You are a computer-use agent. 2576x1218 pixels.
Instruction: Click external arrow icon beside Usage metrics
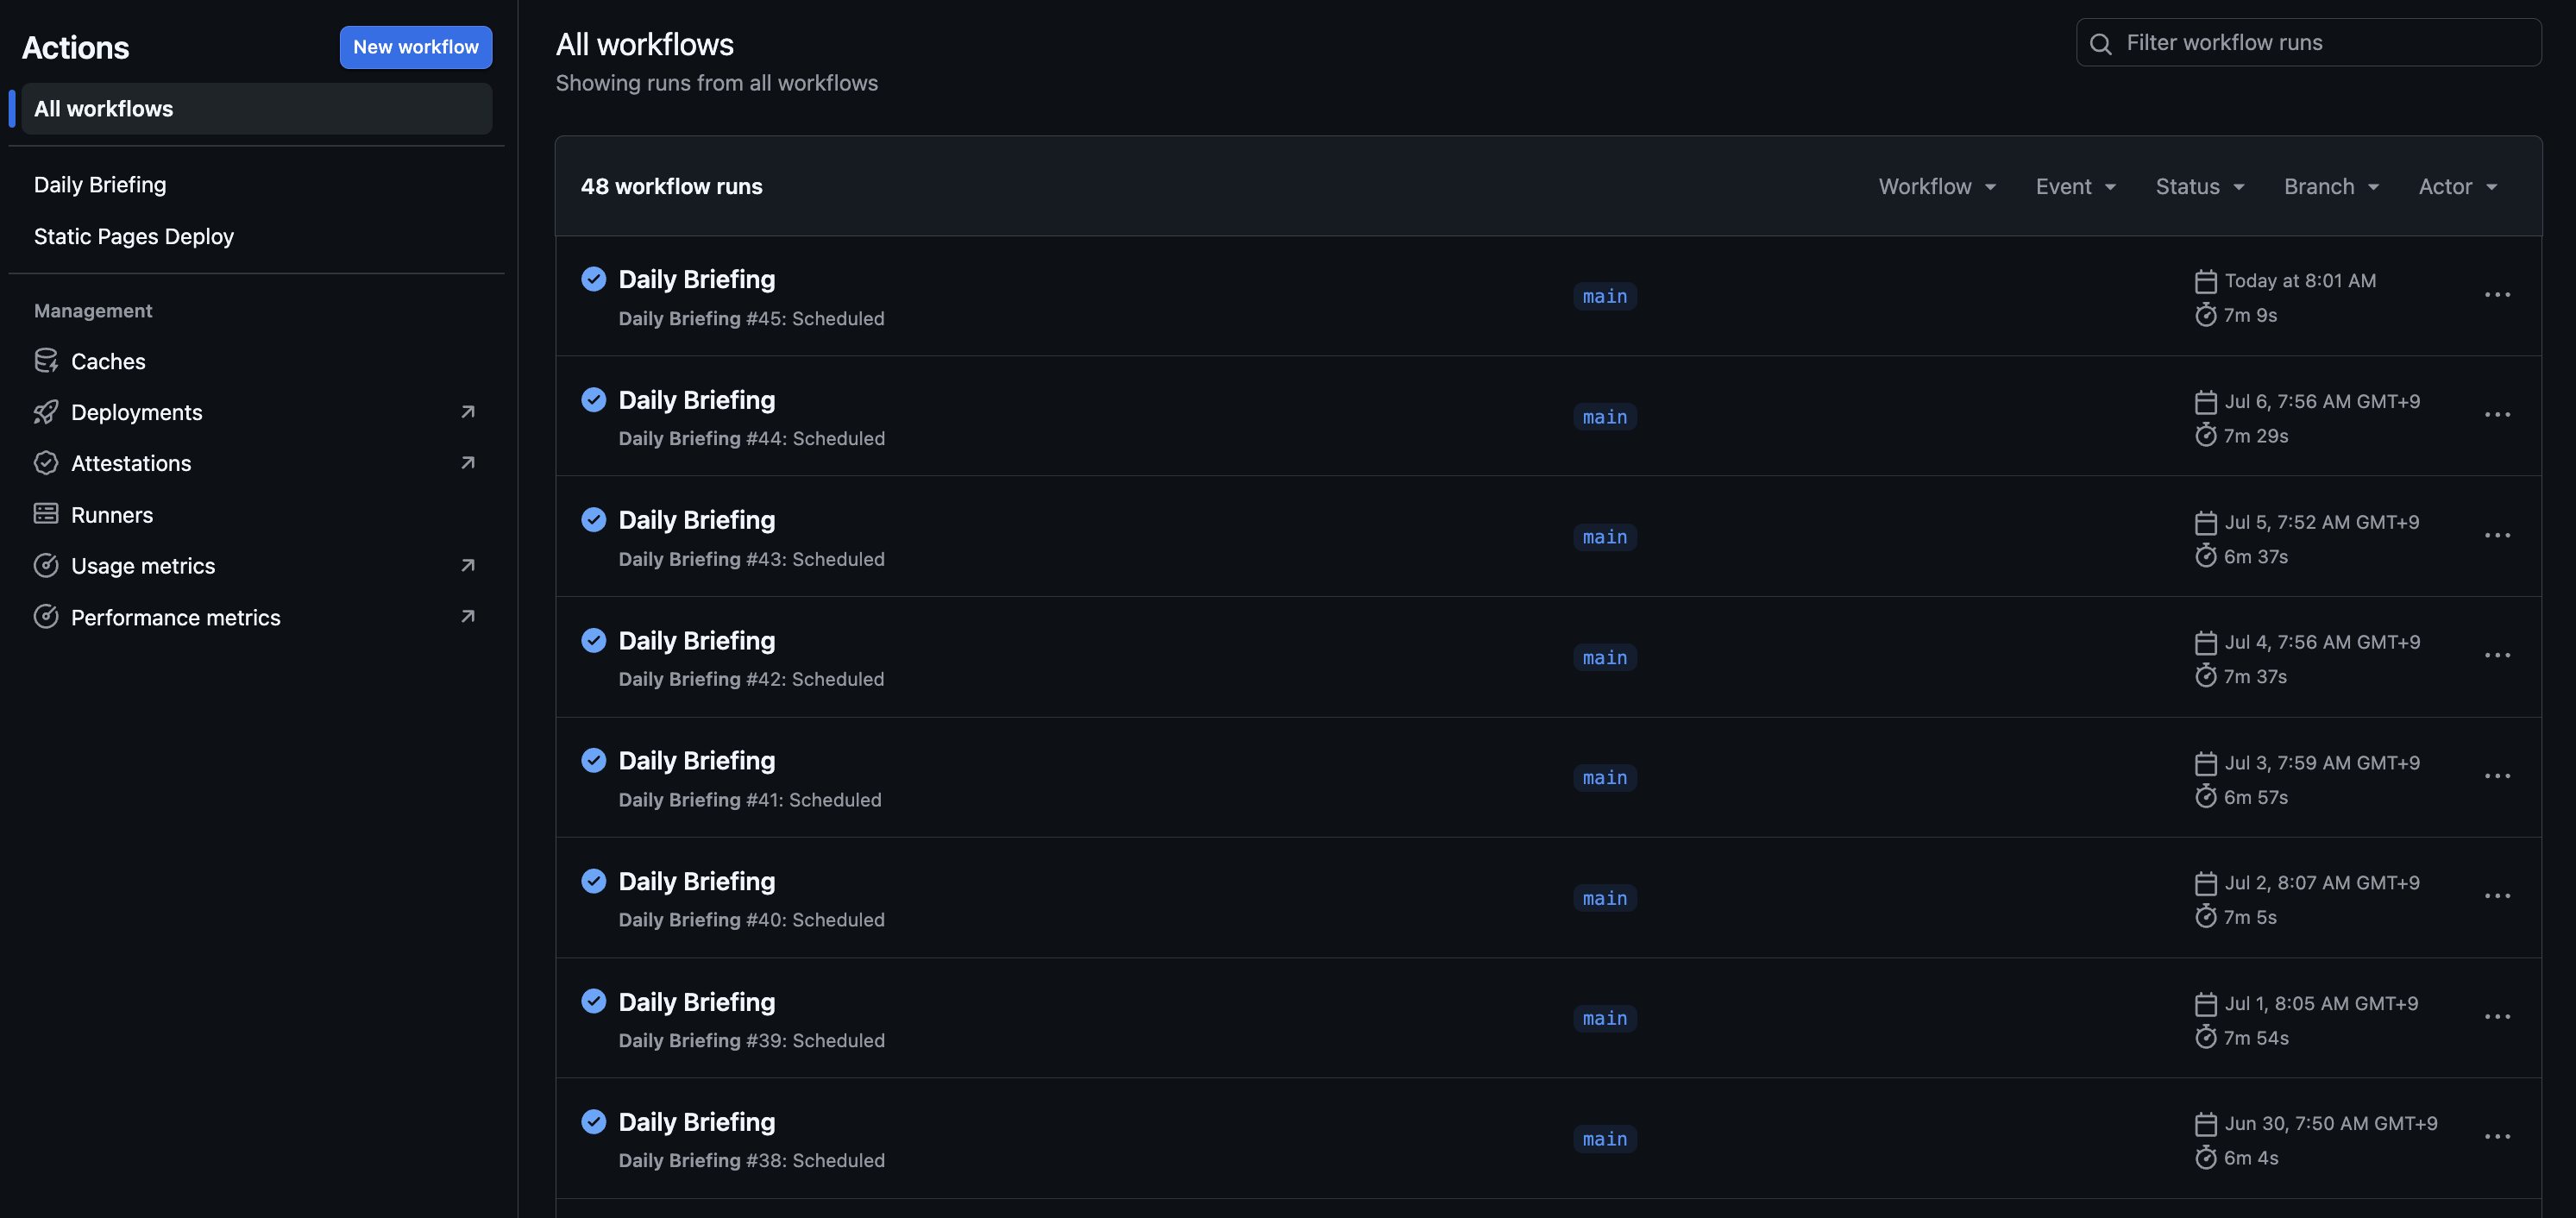pos(467,565)
